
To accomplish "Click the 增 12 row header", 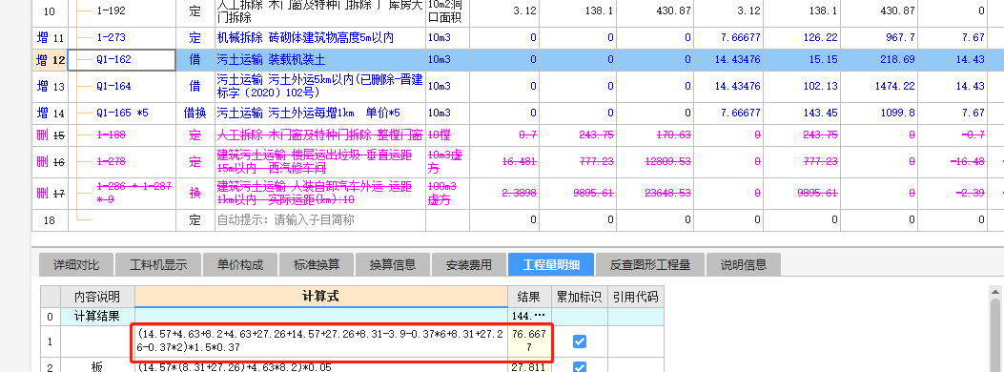I will (x=50, y=60).
